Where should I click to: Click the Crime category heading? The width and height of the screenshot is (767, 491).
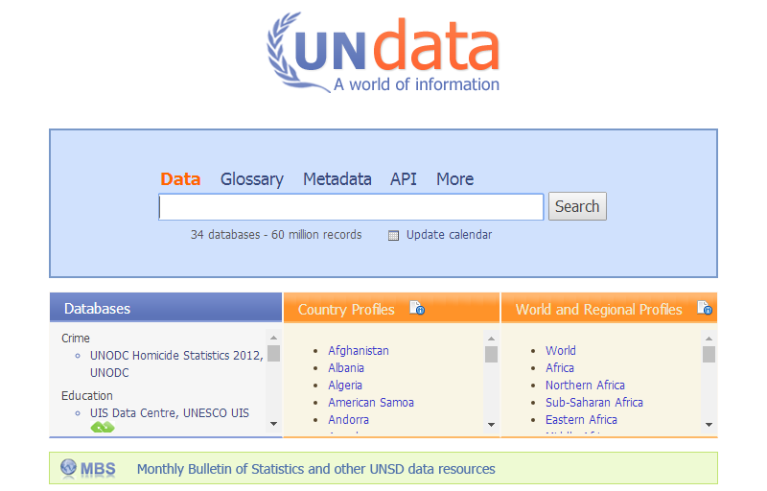tap(76, 339)
